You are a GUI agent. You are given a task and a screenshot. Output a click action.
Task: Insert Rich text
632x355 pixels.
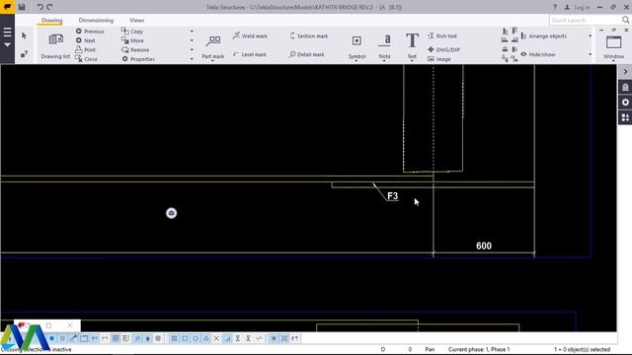(x=442, y=35)
